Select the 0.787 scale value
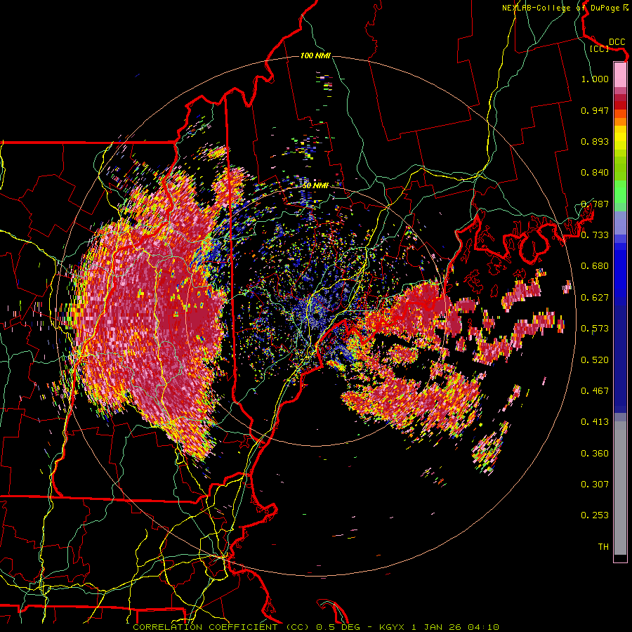 [595, 204]
